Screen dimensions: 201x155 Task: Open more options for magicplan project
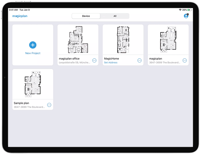point(185,60)
